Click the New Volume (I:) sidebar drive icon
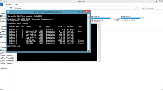 tap(1, 63)
